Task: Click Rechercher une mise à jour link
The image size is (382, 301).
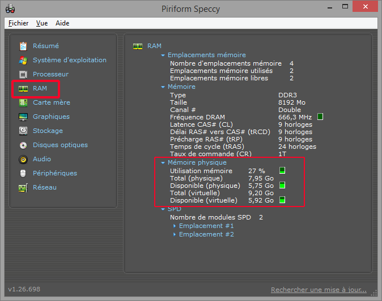Action: coord(319,290)
